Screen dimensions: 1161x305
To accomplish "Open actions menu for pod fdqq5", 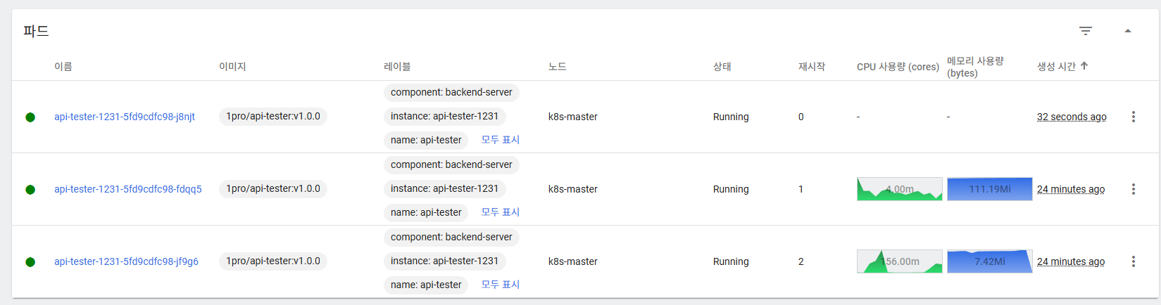I will [x=1133, y=189].
